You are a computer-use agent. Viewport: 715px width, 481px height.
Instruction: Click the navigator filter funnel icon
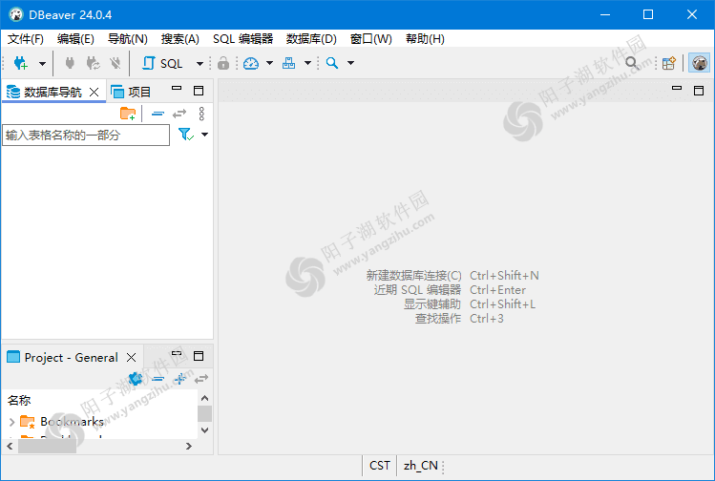(186, 135)
